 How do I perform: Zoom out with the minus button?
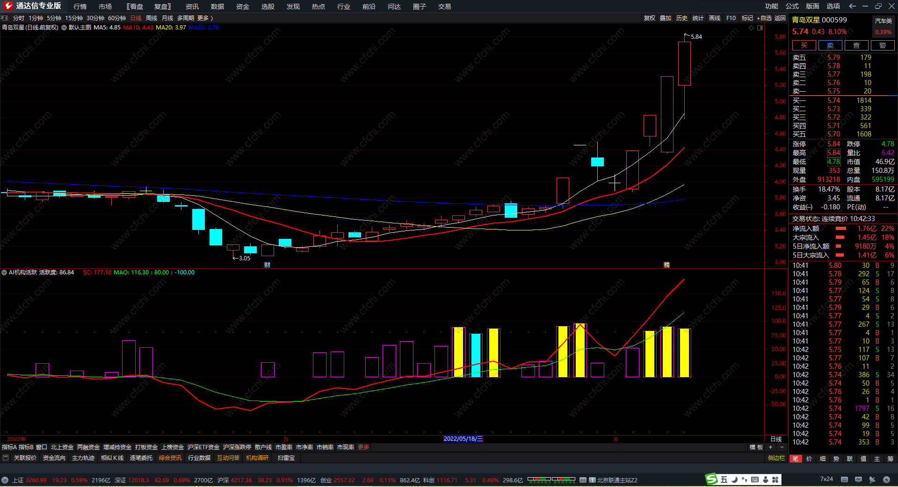(x=782, y=447)
